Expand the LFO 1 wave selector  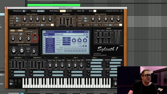click(56, 61)
